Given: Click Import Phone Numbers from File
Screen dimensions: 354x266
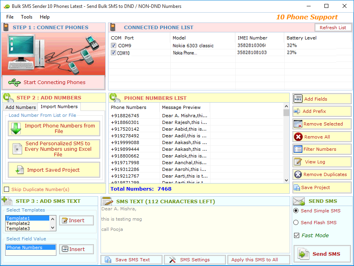Looking at the screenshot, I should pyautogui.click(x=54, y=128).
